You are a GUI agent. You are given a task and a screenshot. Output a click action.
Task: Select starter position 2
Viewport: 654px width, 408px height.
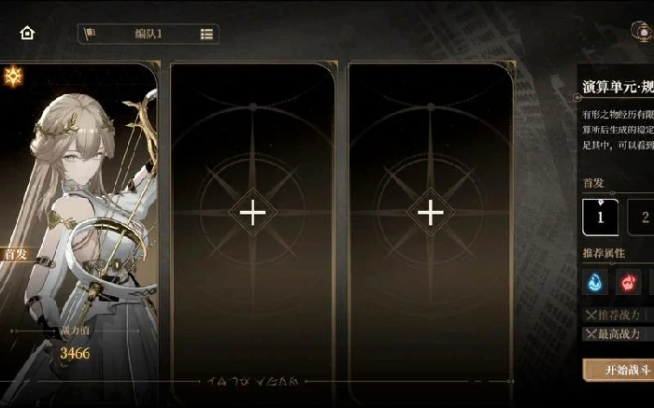click(641, 218)
